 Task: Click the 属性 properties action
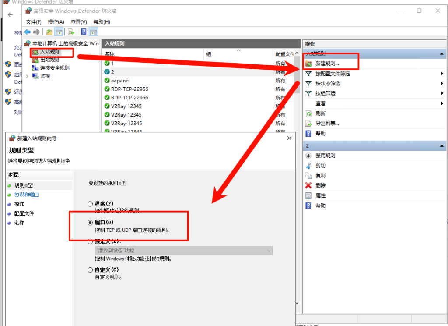click(322, 195)
